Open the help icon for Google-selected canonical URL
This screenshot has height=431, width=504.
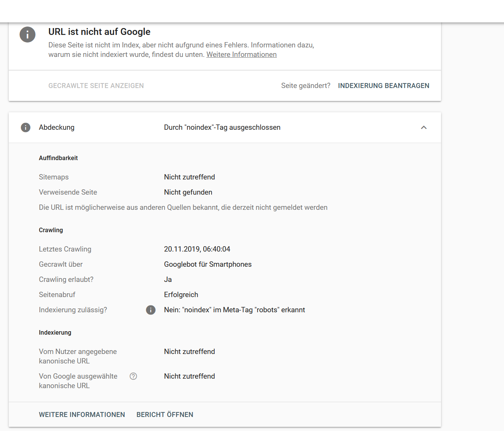[133, 376]
